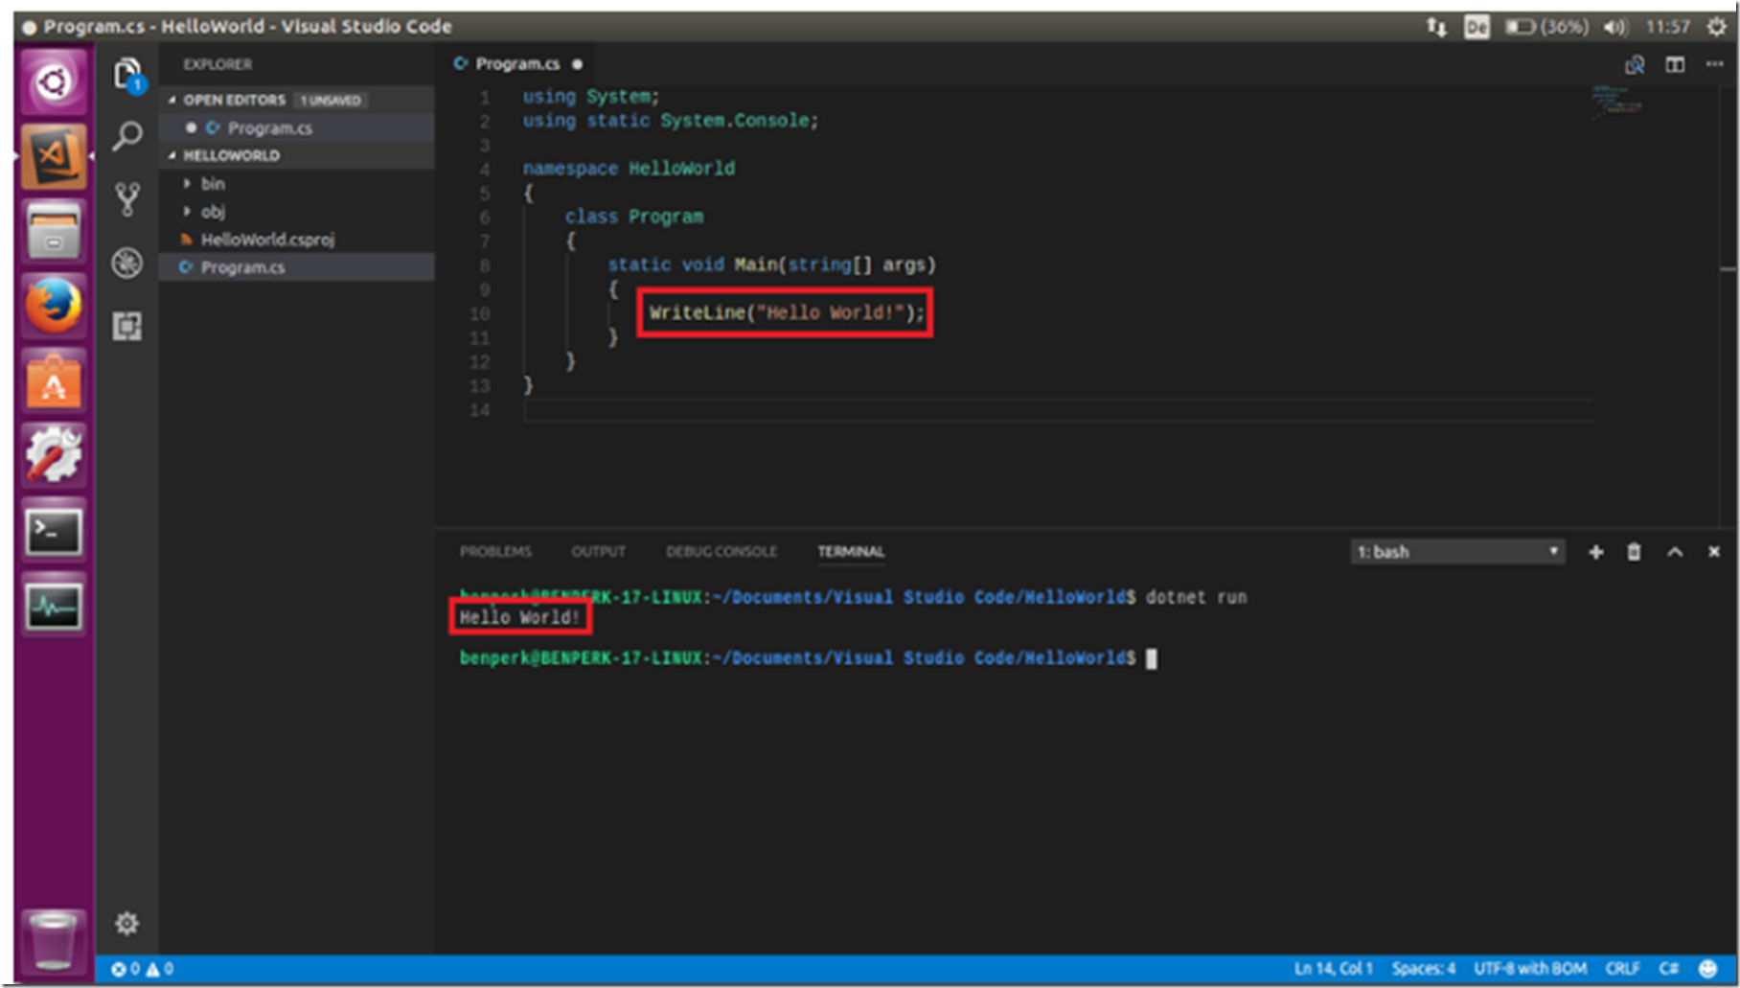
Task: Open the Explorer view in activity bar
Action: tap(126, 75)
